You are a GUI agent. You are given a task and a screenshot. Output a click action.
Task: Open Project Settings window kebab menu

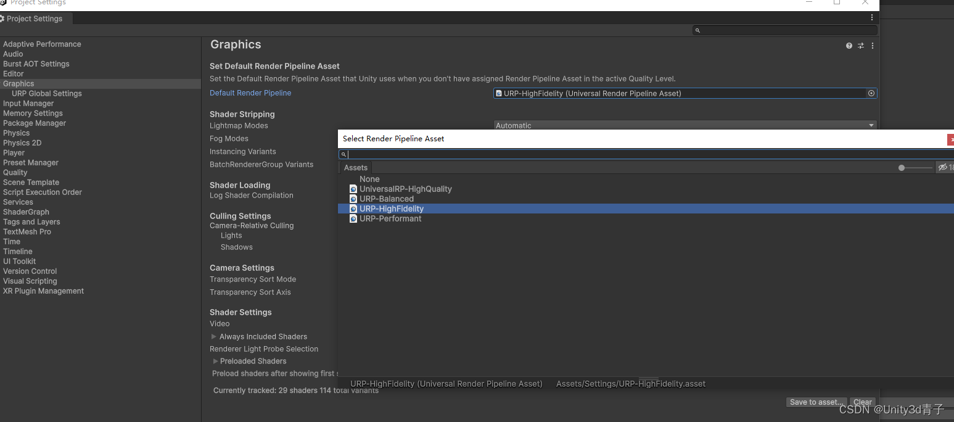[x=871, y=18]
